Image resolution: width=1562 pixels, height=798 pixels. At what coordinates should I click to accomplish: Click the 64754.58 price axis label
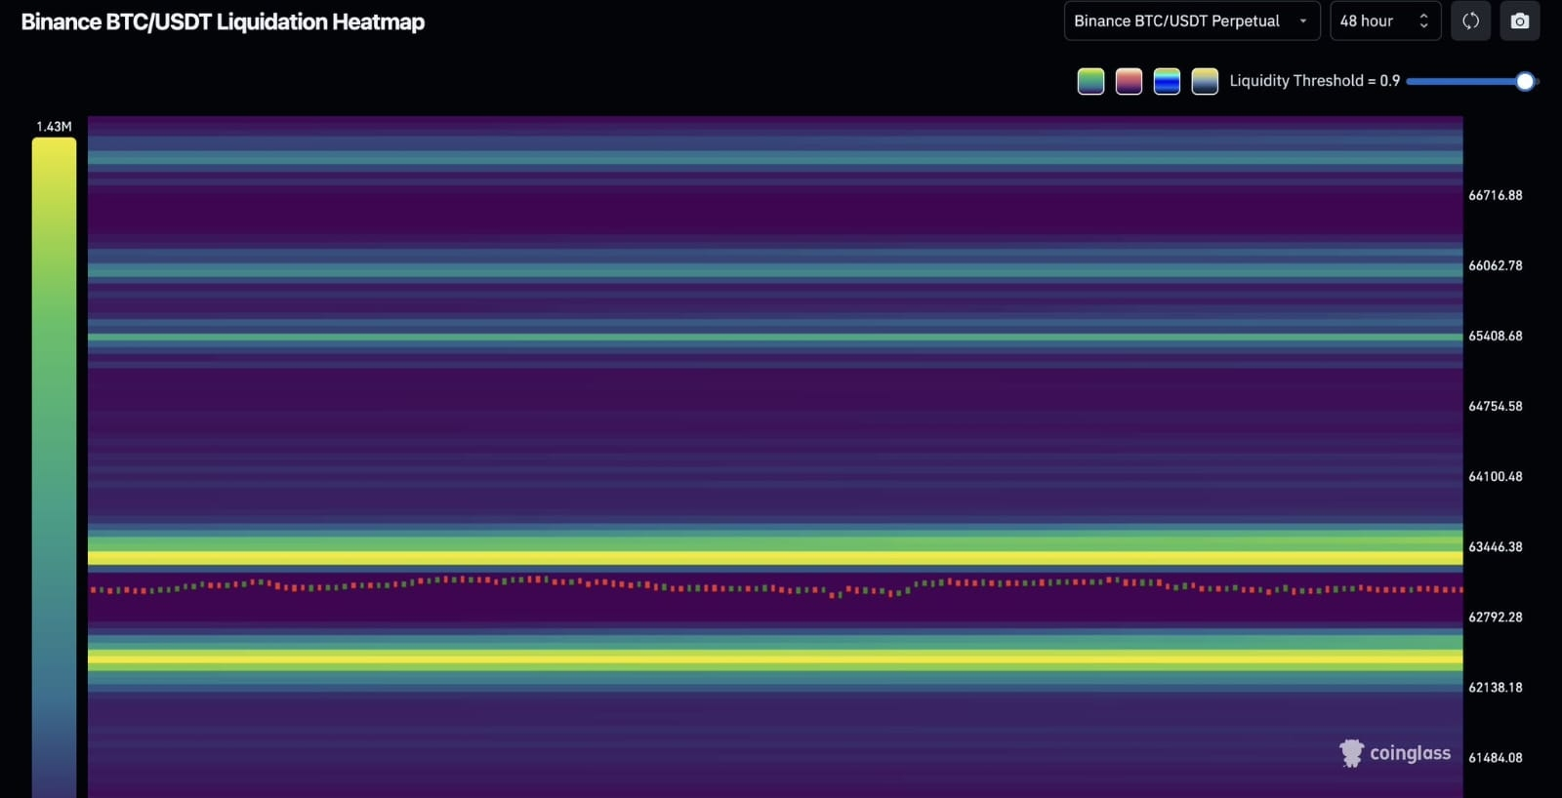(1495, 406)
